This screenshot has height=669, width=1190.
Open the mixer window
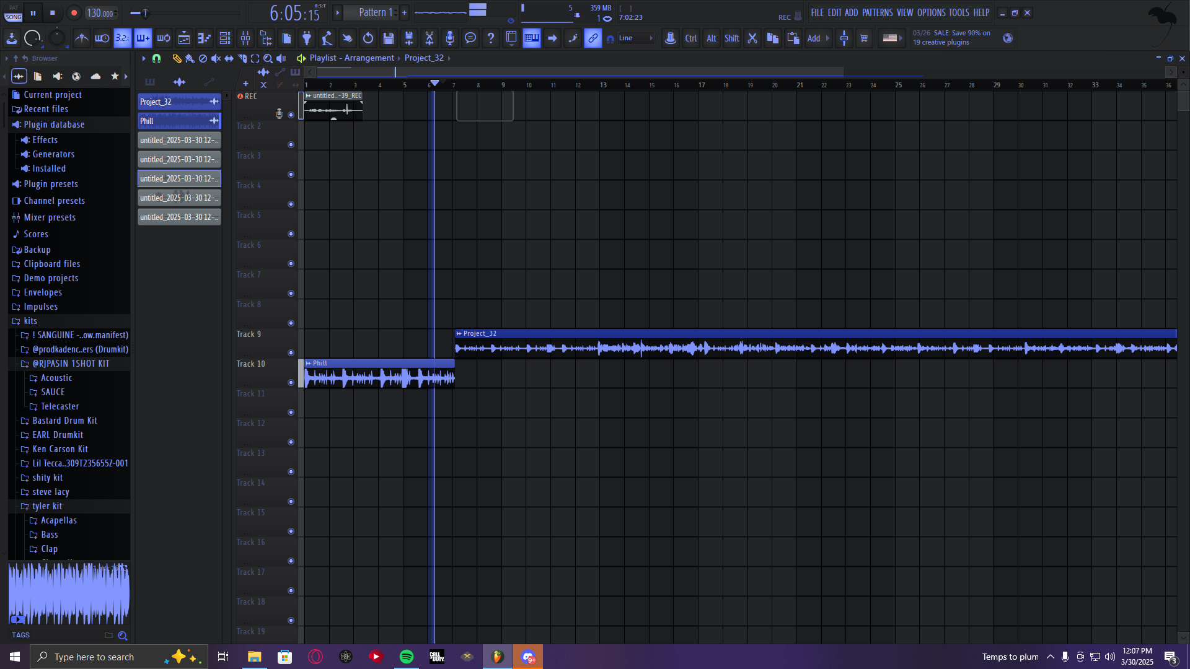[245, 38]
